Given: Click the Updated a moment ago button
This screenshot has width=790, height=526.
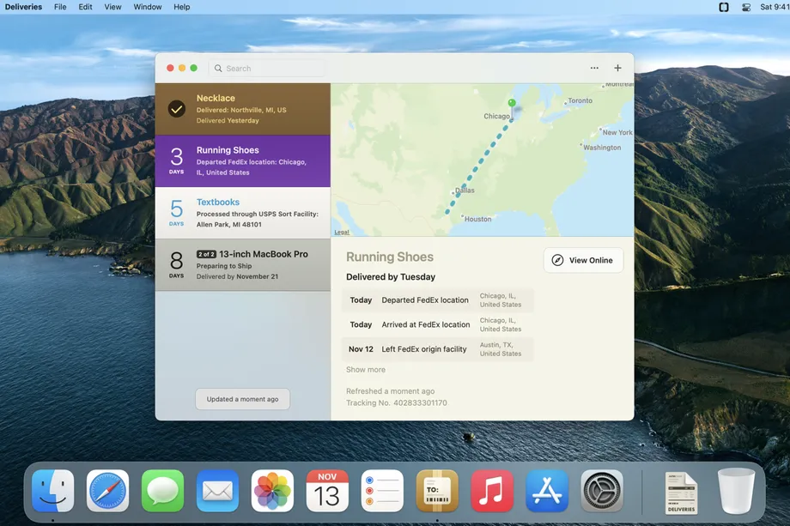Looking at the screenshot, I should click(242, 399).
